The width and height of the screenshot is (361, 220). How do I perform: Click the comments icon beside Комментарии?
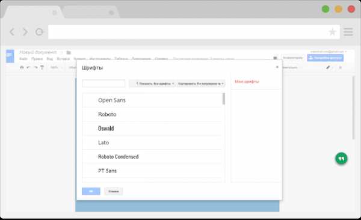(x=275, y=58)
